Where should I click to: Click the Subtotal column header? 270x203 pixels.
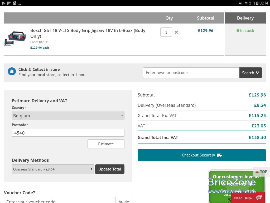tap(205, 18)
